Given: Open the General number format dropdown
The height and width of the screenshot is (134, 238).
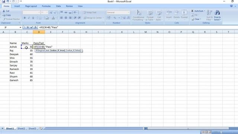Looking at the screenshot, I should click(x=129, y=12).
